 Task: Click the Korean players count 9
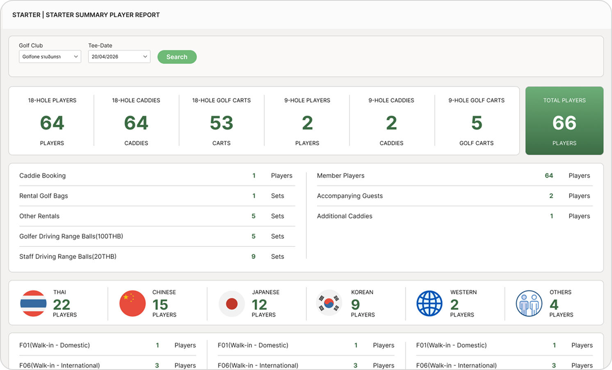pyautogui.click(x=356, y=305)
